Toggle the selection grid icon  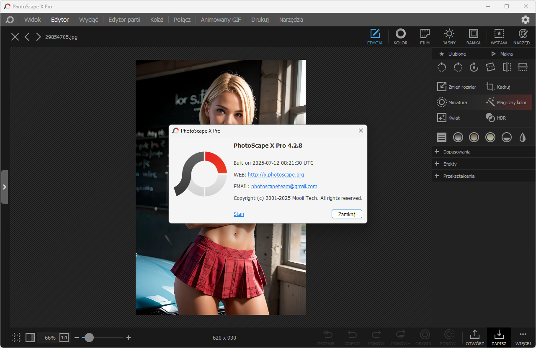point(17,338)
